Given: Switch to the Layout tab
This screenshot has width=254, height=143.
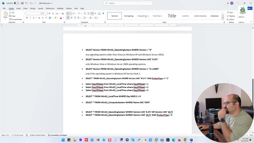Looking at the screenshot, I should pos(40,8).
